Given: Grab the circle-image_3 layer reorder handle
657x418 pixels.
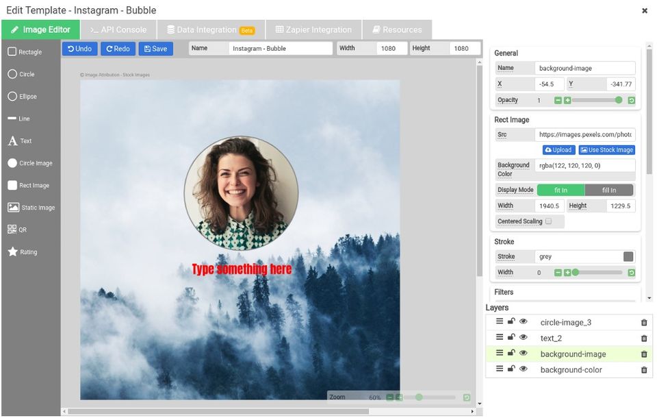Looking at the screenshot, I should click(500, 321).
